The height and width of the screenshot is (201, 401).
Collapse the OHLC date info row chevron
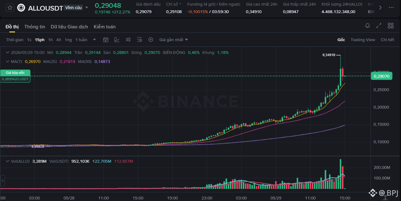pos(8,52)
